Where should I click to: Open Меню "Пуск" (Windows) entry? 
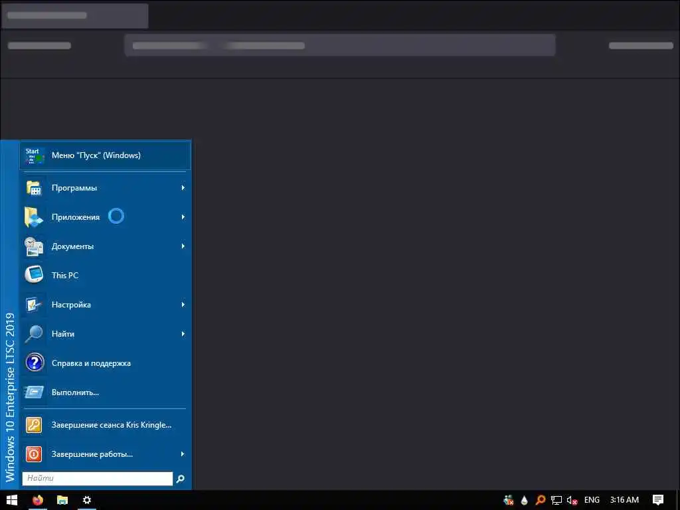click(x=105, y=155)
